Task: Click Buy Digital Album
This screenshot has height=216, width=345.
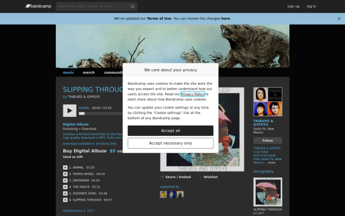Action: click(85, 151)
